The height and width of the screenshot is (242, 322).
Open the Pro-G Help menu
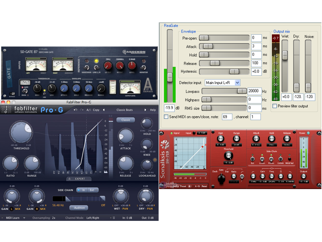(153, 110)
